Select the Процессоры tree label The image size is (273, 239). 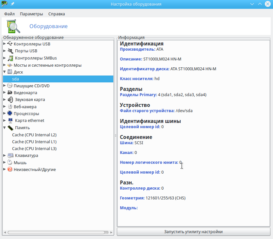26,113
